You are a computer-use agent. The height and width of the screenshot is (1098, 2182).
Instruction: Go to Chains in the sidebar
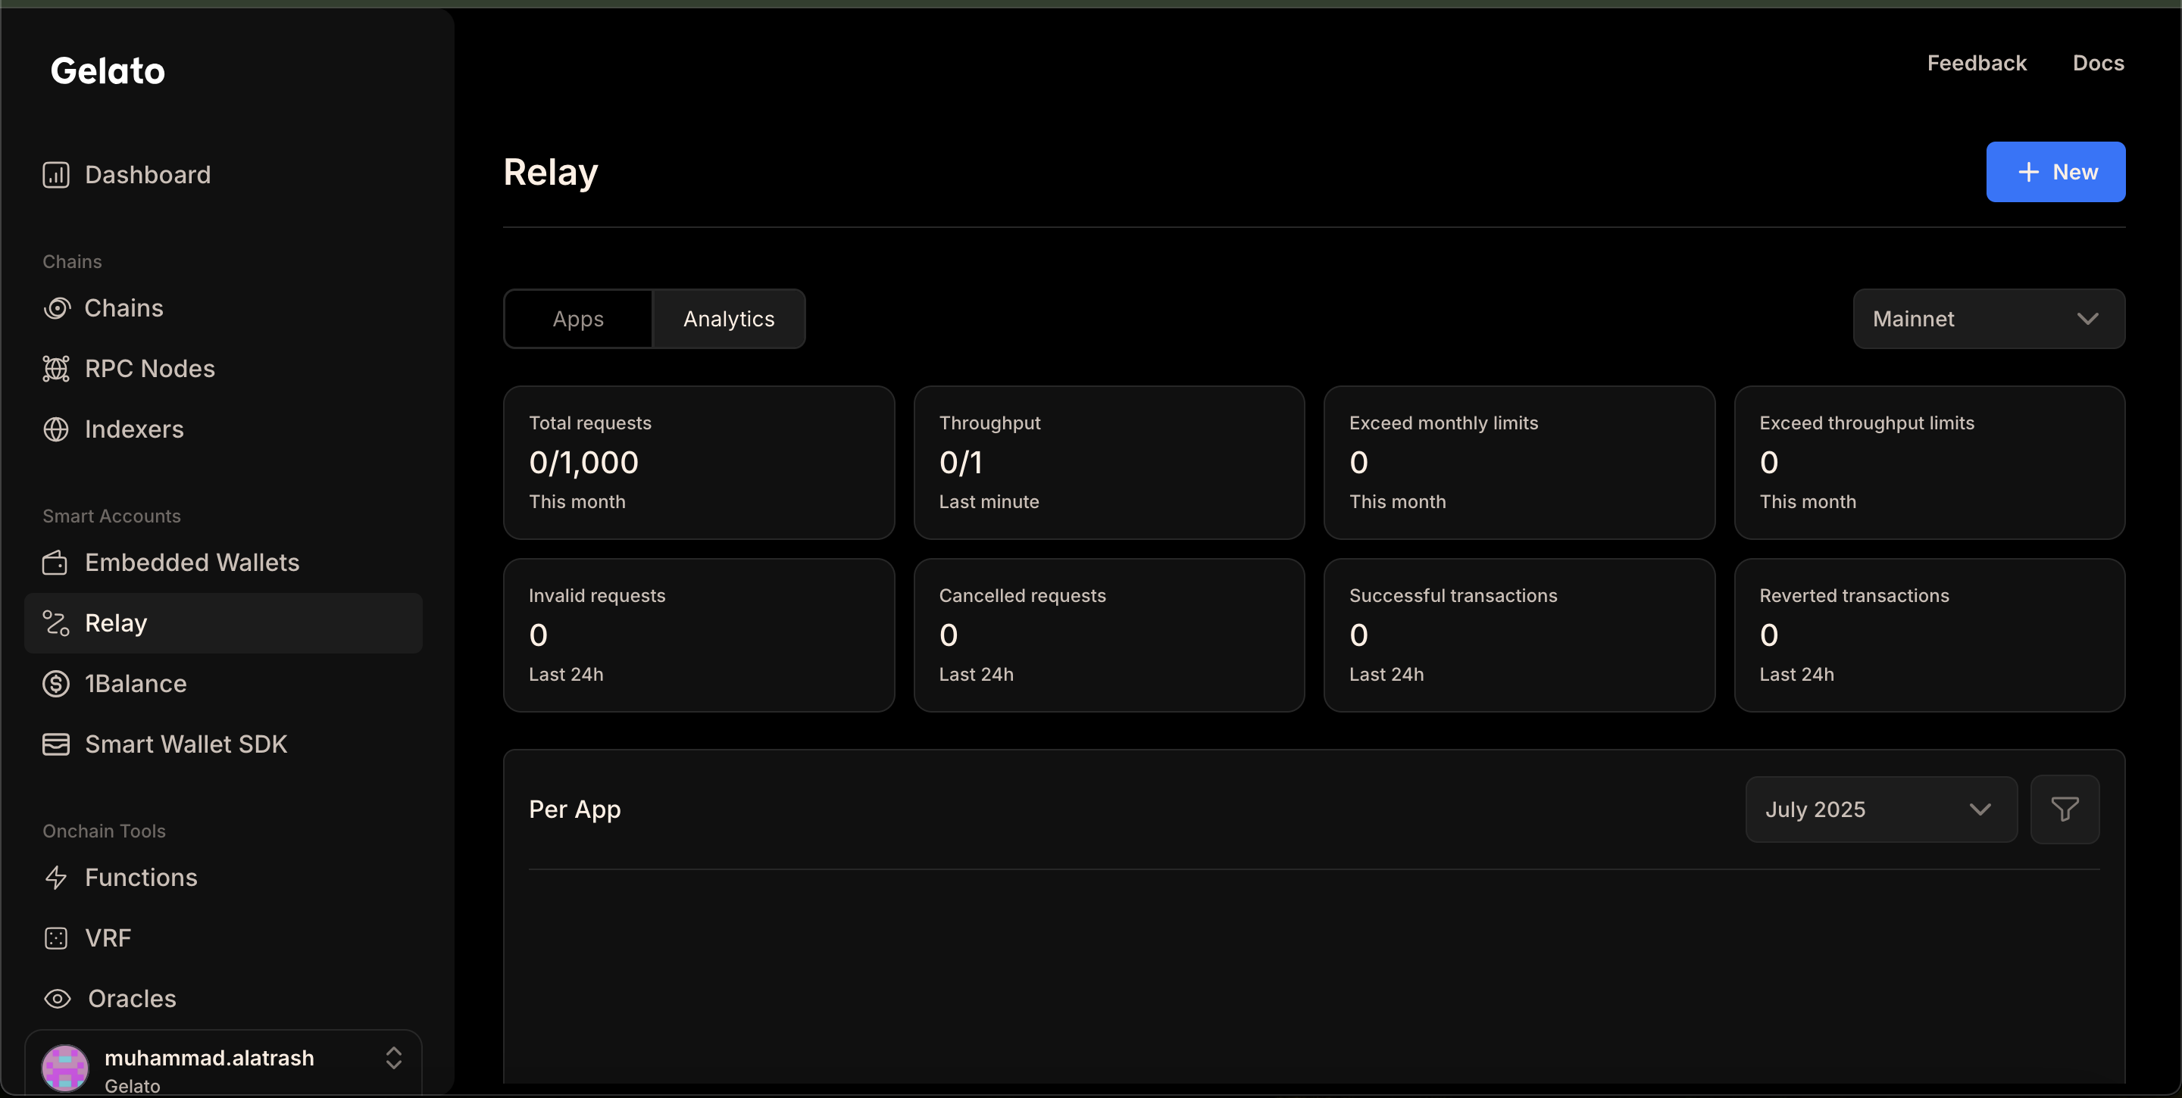(x=224, y=308)
